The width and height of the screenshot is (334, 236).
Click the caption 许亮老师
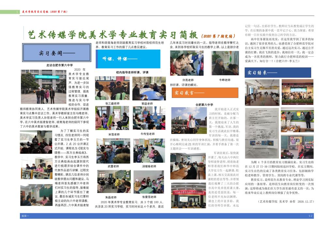(x=188, y=80)
